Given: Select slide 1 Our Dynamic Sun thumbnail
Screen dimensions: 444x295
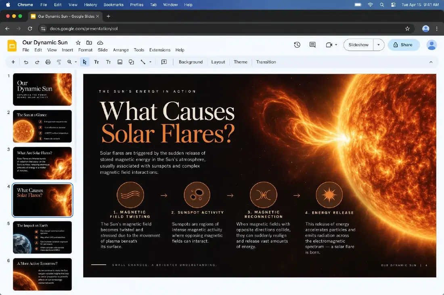Looking at the screenshot, I should coord(42,89).
